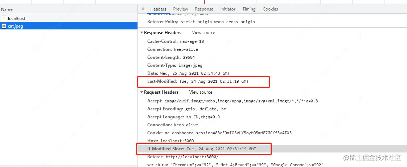Click the request Connection keep-alive line
The width and height of the screenshot is (407, 167).
173,125
